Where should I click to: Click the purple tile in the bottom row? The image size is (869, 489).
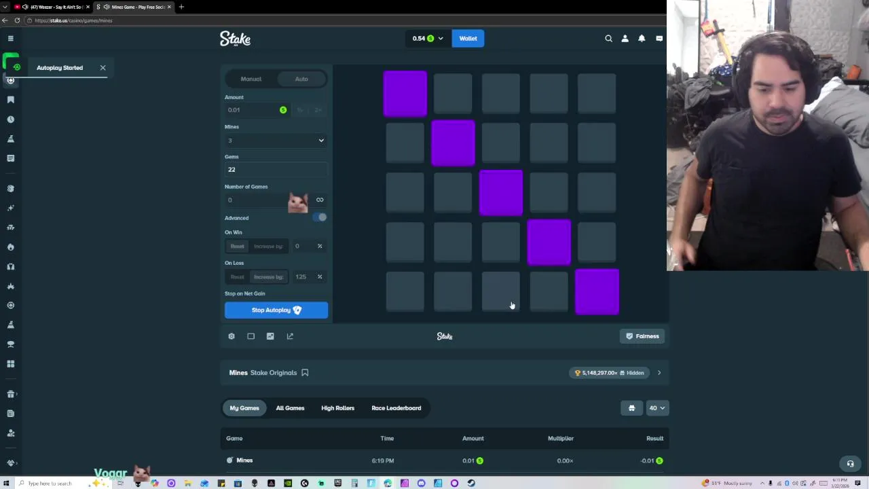click(597, 292)
